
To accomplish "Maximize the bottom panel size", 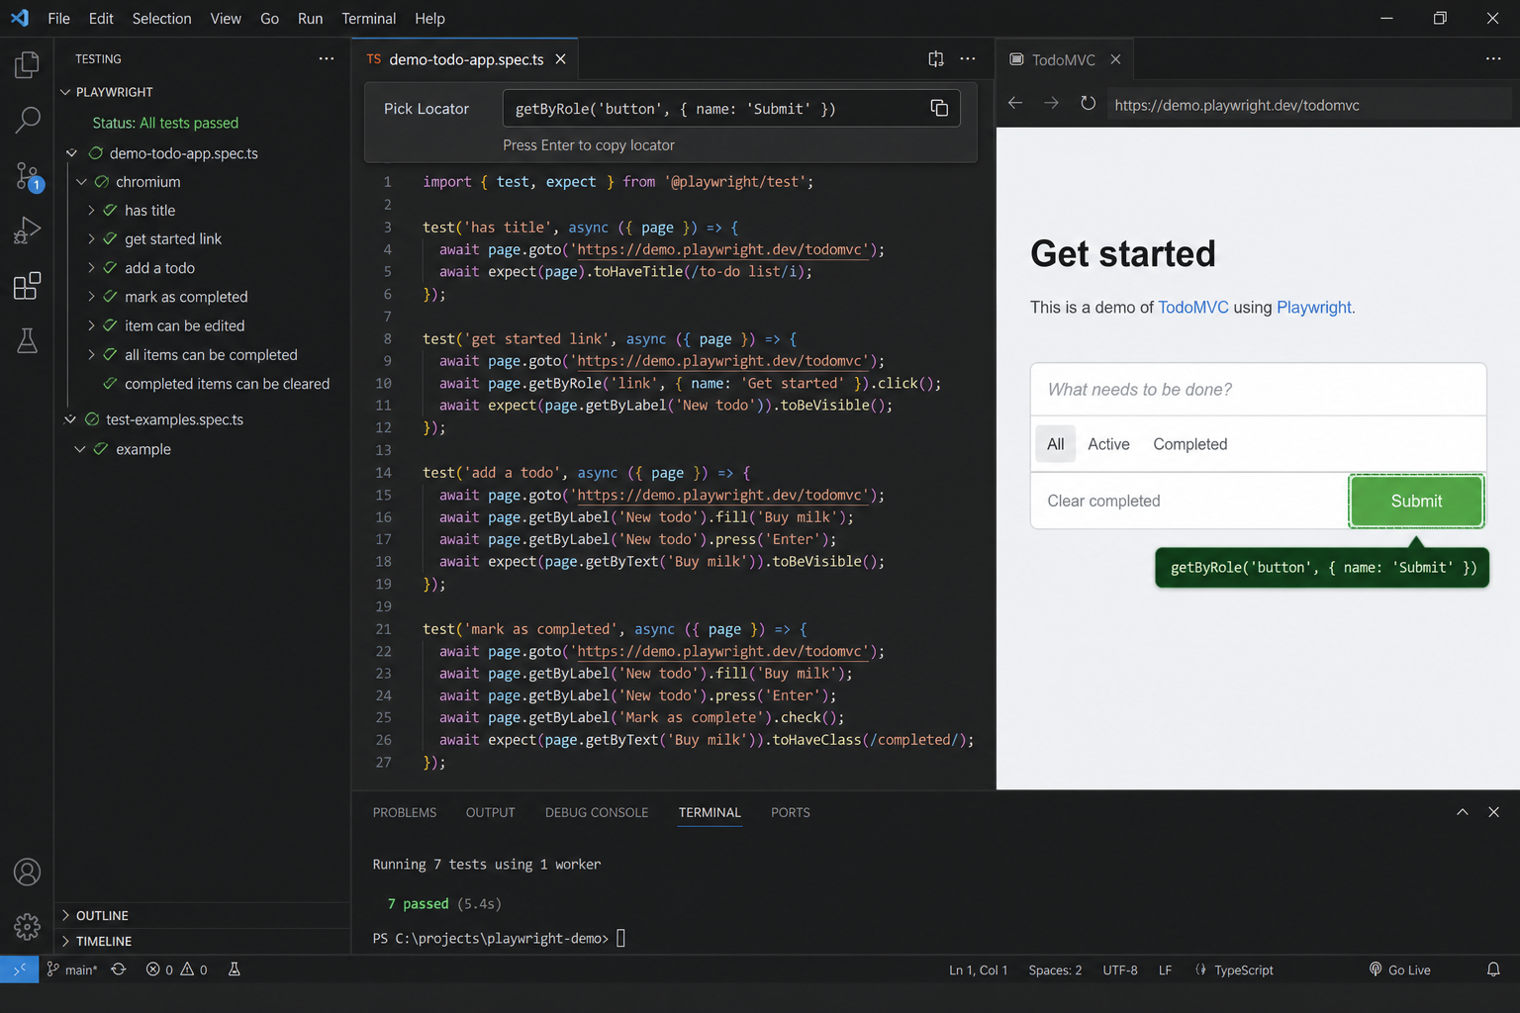I will [x=1462, y=812].
